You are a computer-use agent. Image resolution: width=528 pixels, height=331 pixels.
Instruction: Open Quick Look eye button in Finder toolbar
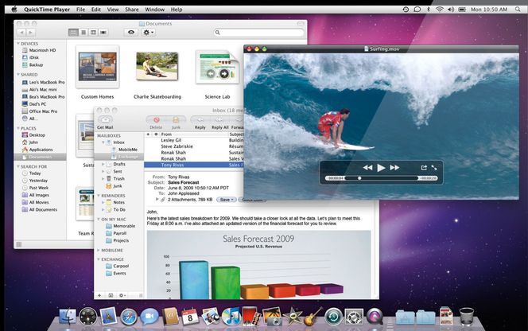tap(131, 33)
